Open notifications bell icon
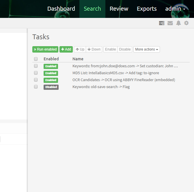 tap(178, 23)
